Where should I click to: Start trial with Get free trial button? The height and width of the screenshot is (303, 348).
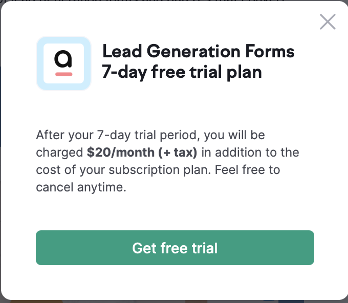(175, 248)
